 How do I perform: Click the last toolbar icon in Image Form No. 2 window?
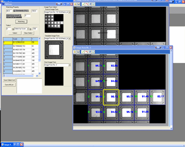(93, 52)
